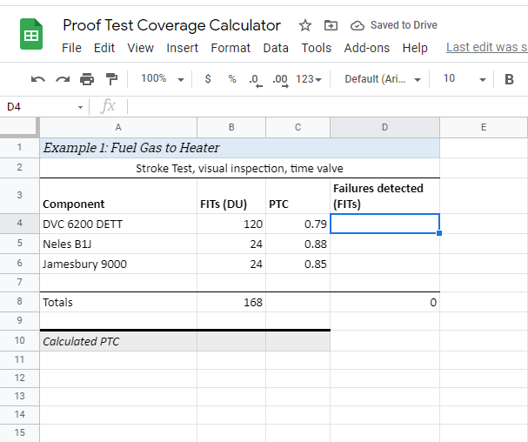Select the 'Example 1: Fuel Gas to Heater' cell

(240, 148)
